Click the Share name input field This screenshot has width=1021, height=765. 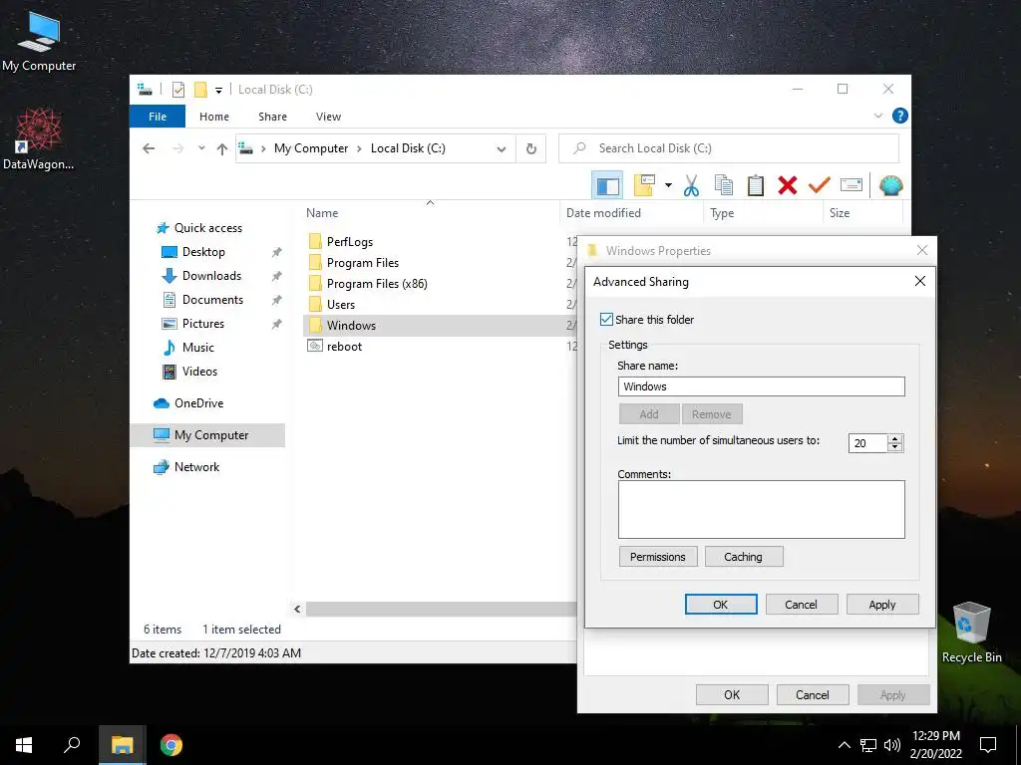click(x=761, y=386)
